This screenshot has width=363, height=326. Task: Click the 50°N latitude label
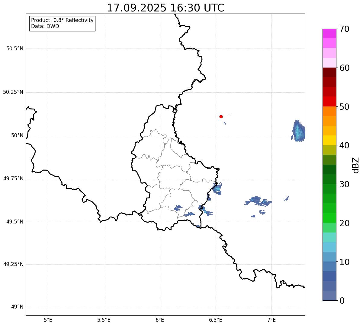point(17,135)
